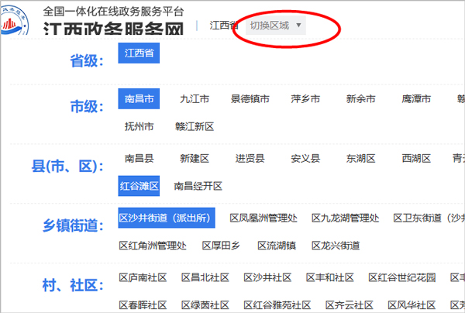Viewport: 465px width, 313px height.
Task: Choose 南昌县 county
Action: [139, 159]
